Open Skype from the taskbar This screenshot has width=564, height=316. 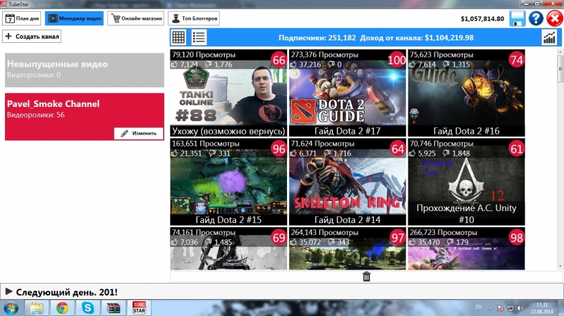pyautogui.click(x=87, y=308)
